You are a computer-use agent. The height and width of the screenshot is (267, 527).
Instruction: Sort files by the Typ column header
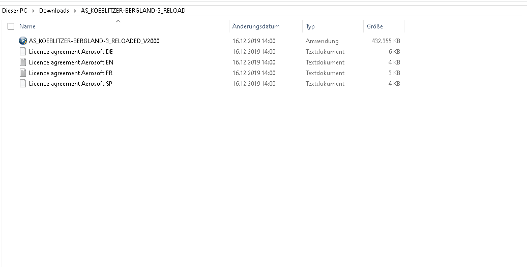coord(310,26)
